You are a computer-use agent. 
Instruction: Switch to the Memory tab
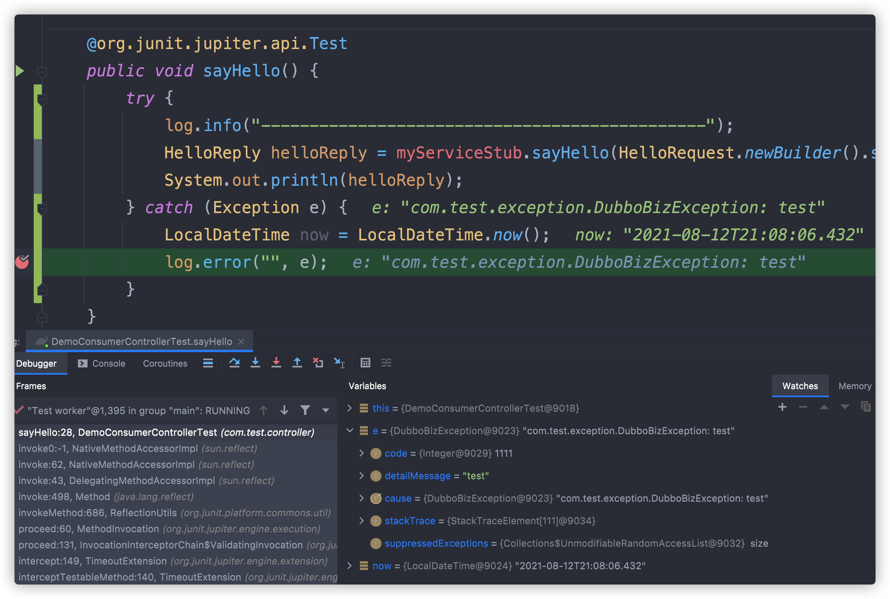click(x=855, y=386)
